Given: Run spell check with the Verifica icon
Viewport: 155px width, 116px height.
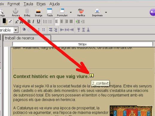Looking at the screenshot, I should click(x=81, y=12).
